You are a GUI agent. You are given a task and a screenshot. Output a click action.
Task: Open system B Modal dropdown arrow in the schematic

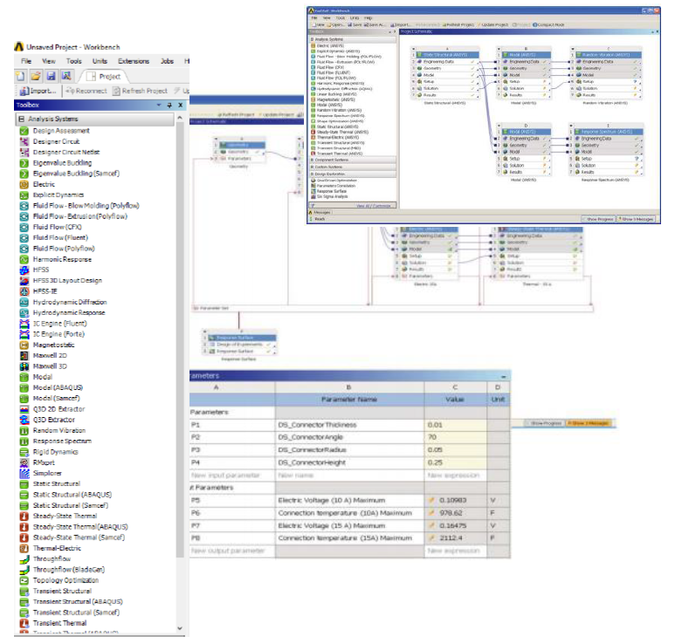pos(499,49)
